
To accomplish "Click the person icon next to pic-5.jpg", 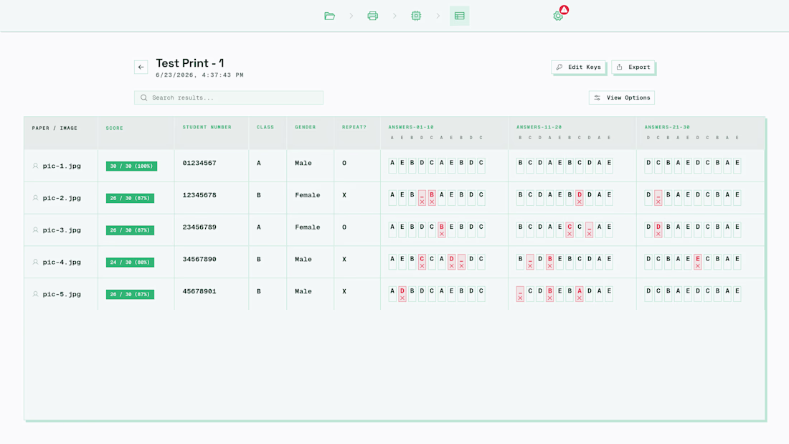I will (x=36, y=294).
